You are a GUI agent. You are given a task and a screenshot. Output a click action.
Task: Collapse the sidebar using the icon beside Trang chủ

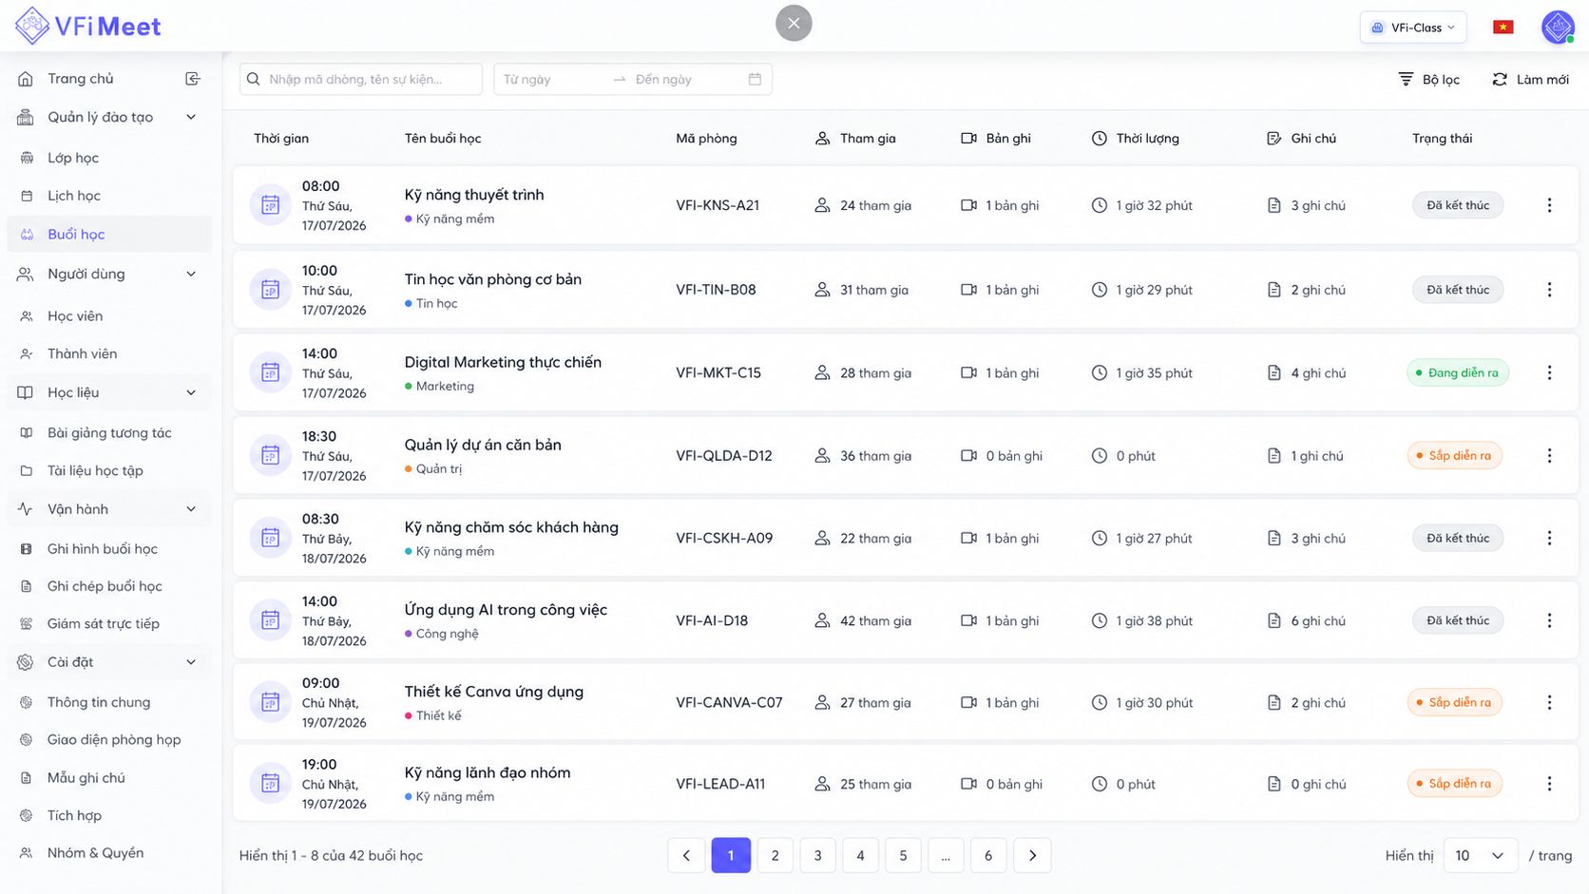pyautogui.click(x=193, y=79)
